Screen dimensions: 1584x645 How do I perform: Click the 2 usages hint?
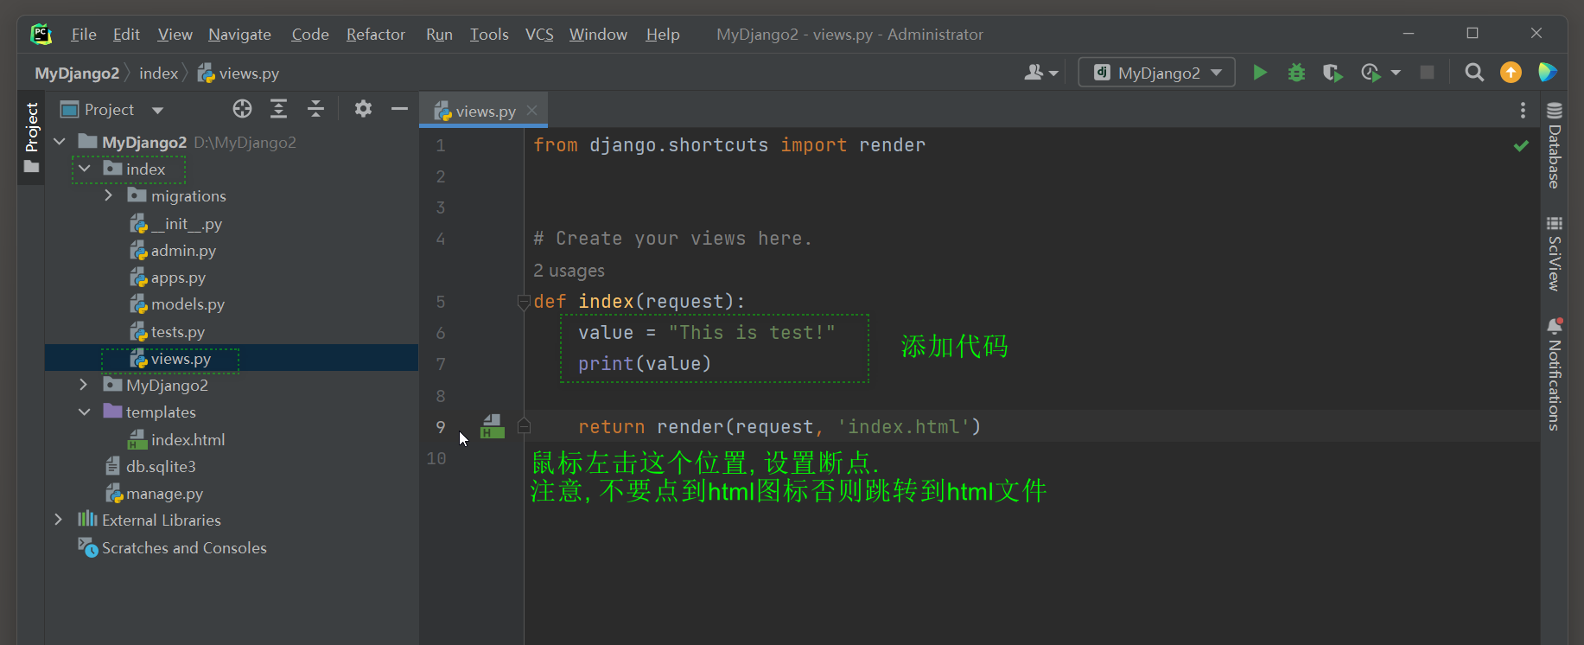[x=569, y=271]
